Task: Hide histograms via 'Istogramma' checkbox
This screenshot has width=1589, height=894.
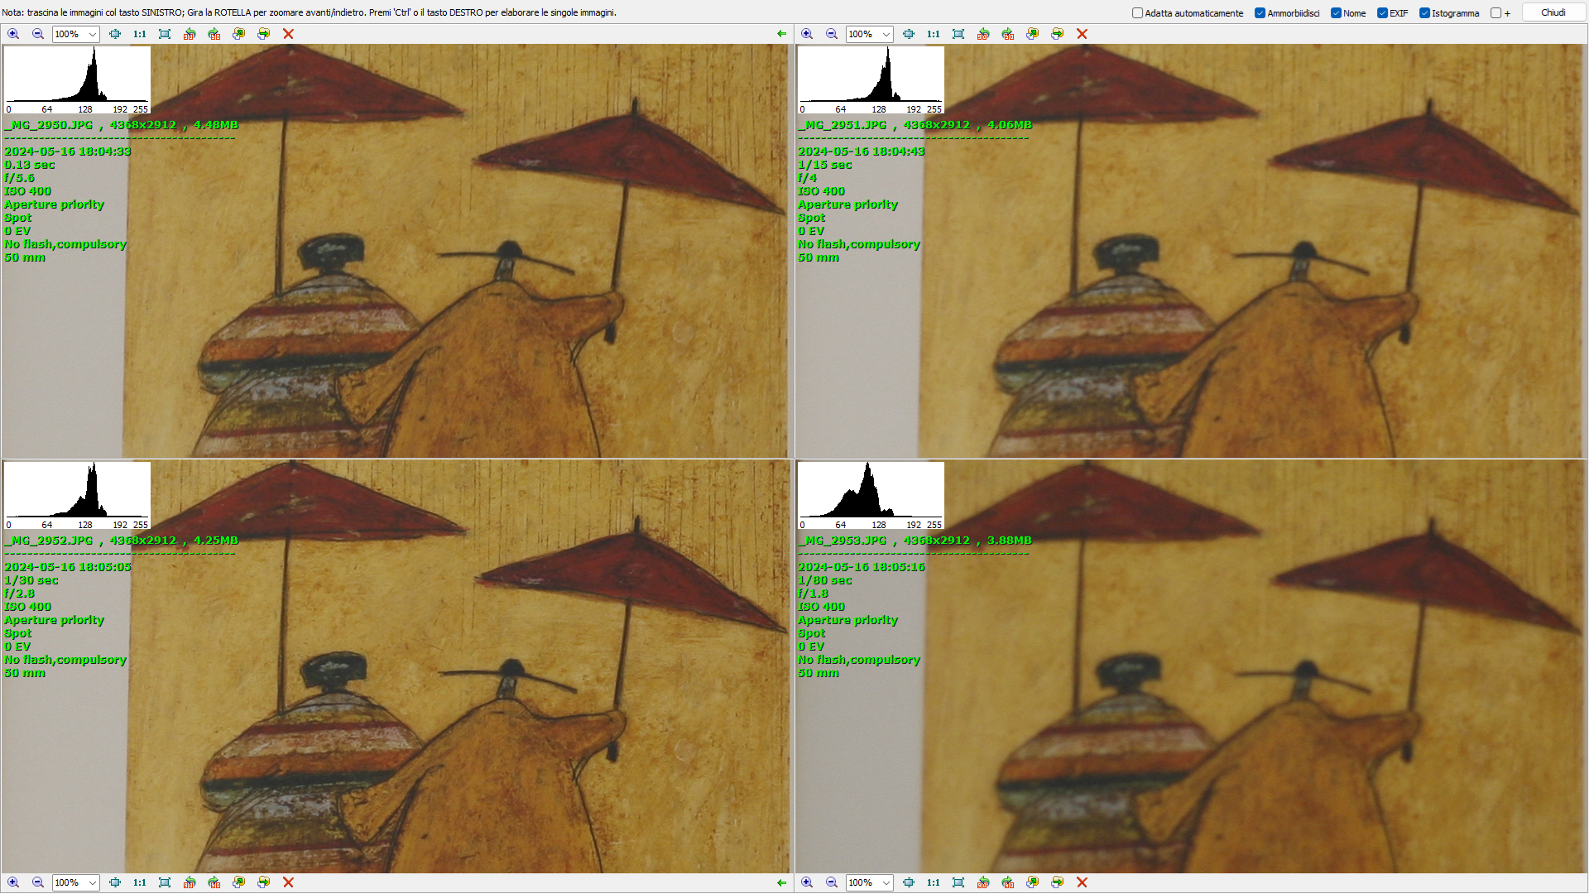Action: tap(1425, 13)
